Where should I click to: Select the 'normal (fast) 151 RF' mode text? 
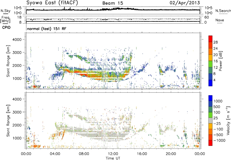(x=47, y=29)
